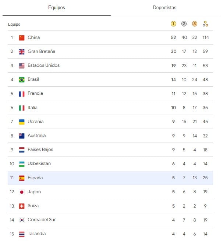This screenshot has height=241, width=223.
Task: Open the Deportistas tab
Action: pos(164,8)
